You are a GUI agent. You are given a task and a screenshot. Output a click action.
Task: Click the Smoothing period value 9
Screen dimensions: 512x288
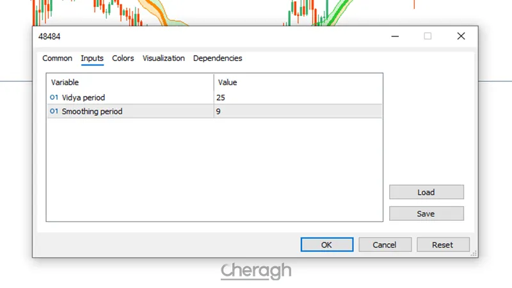[219, 111]
